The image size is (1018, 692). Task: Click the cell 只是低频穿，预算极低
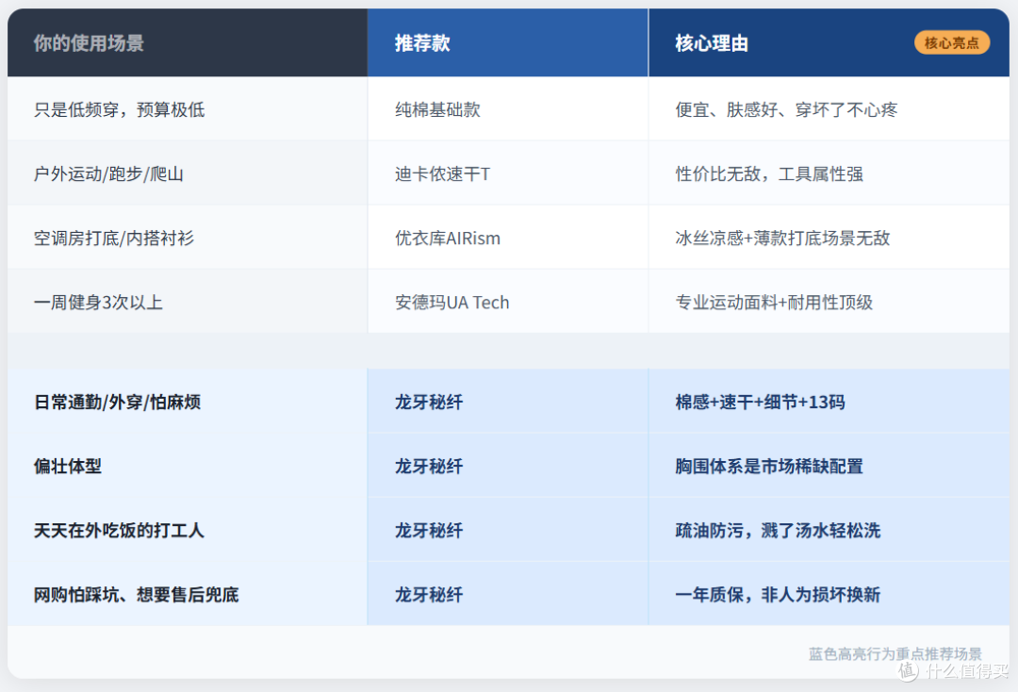tap(187, 109)
